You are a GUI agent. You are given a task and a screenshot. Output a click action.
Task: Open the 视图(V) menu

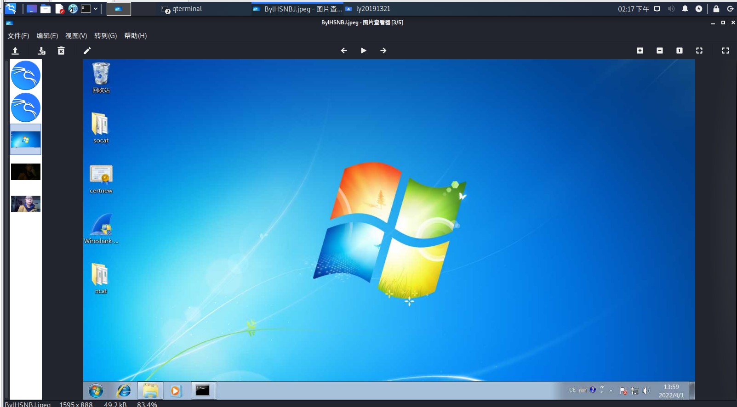76,36
